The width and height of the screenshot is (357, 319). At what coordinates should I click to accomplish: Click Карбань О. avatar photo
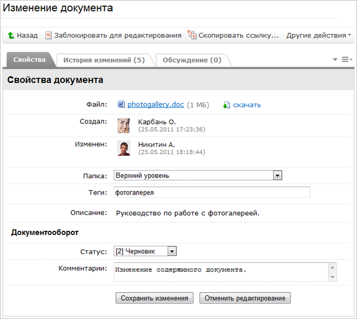coord(123,125)
